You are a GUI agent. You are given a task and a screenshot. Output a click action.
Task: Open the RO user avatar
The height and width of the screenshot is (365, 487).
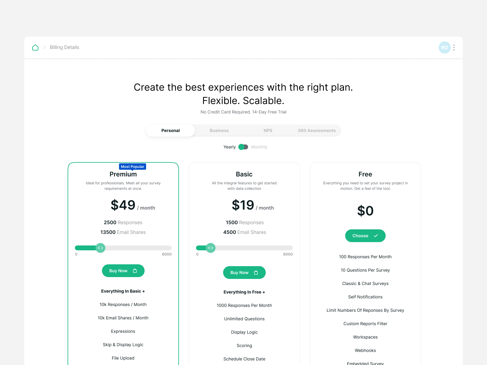tap(444, 47)
